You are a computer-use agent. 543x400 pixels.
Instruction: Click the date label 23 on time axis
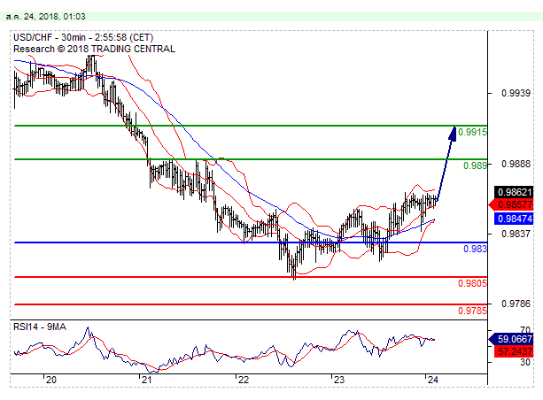(338, 380)
